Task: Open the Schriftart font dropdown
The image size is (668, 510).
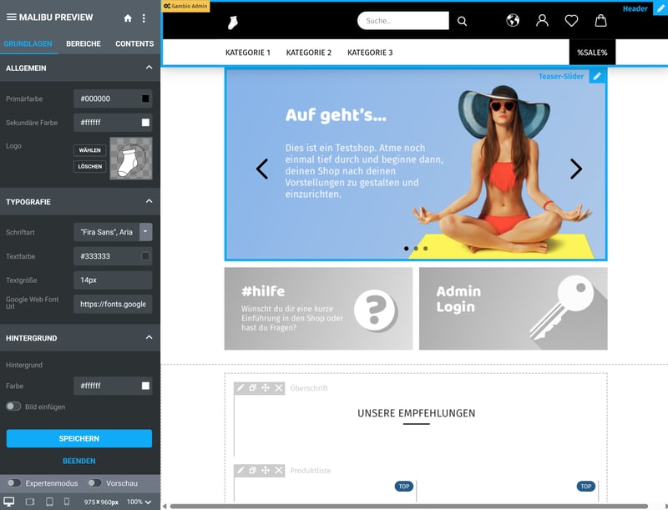Action: click(145, 232)
